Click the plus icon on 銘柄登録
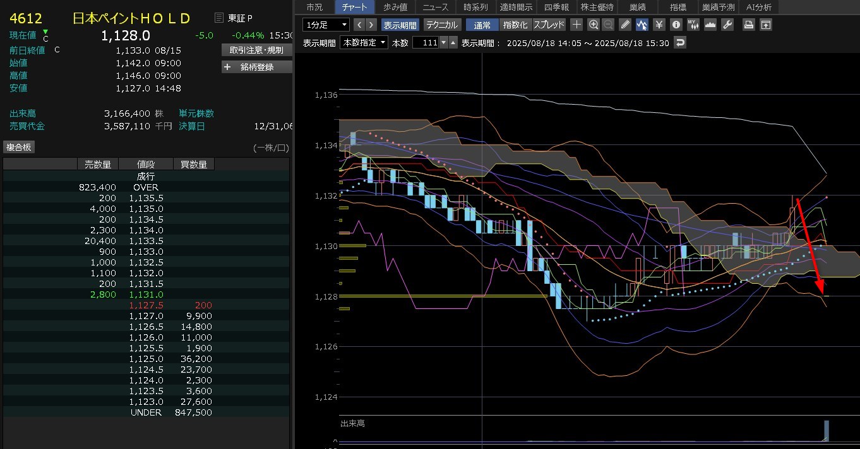The image size is (860, 449). [x=228, y=67]
